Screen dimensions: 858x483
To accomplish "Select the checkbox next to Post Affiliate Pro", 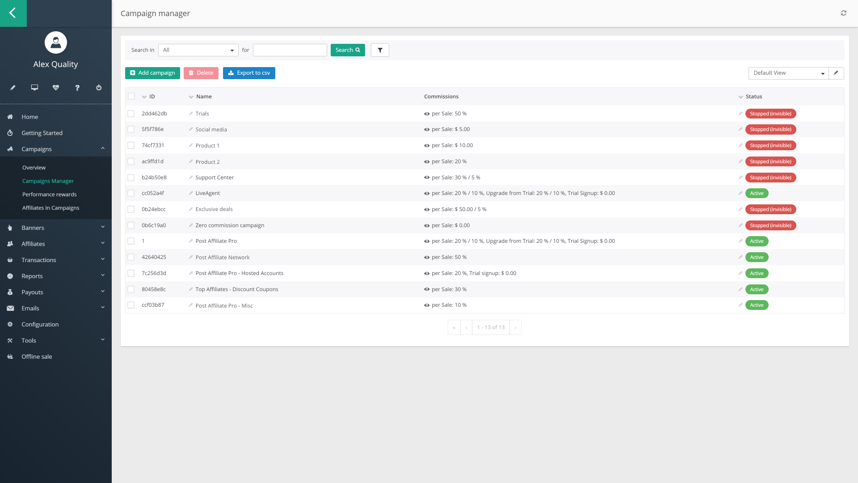I will point(131,241).
